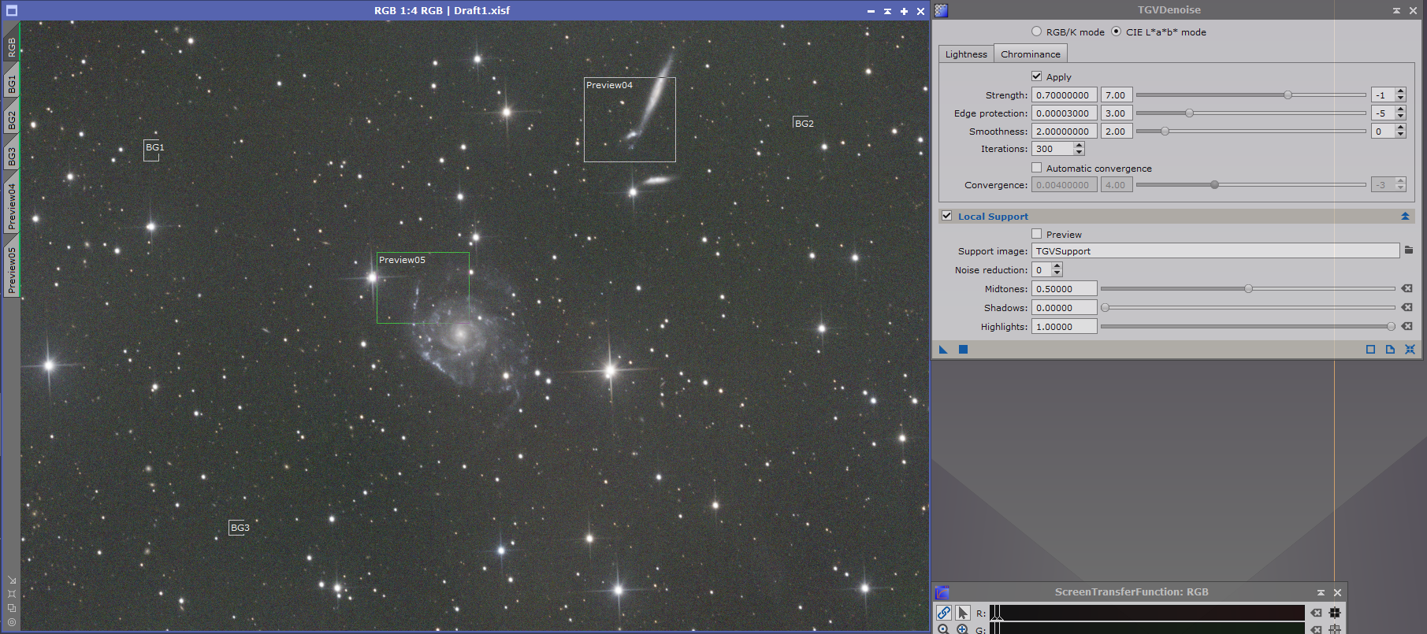Enable Automatic convergence checkbox
This screenshot has height=634, width=1427.
pos(1037,168)
